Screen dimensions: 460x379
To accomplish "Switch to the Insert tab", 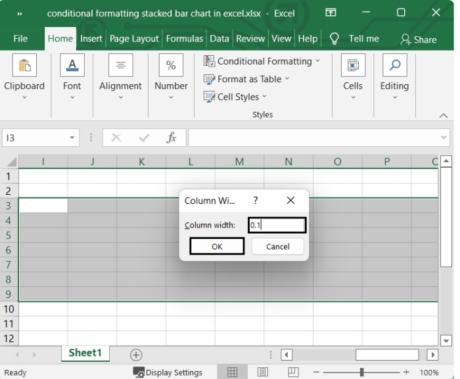I will click(91, 38).
